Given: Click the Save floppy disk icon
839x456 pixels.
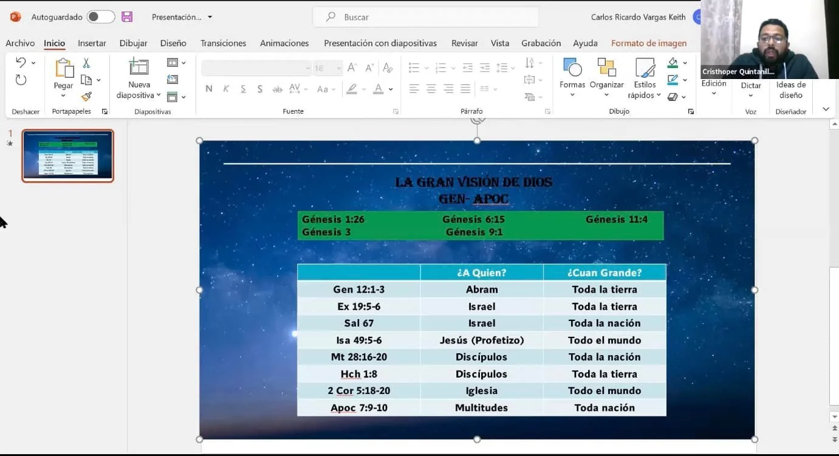Looking at the screenshot, I should (x=127, y=17).
